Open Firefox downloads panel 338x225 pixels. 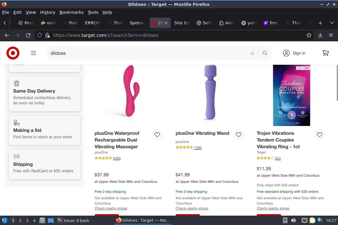point(320,35)
